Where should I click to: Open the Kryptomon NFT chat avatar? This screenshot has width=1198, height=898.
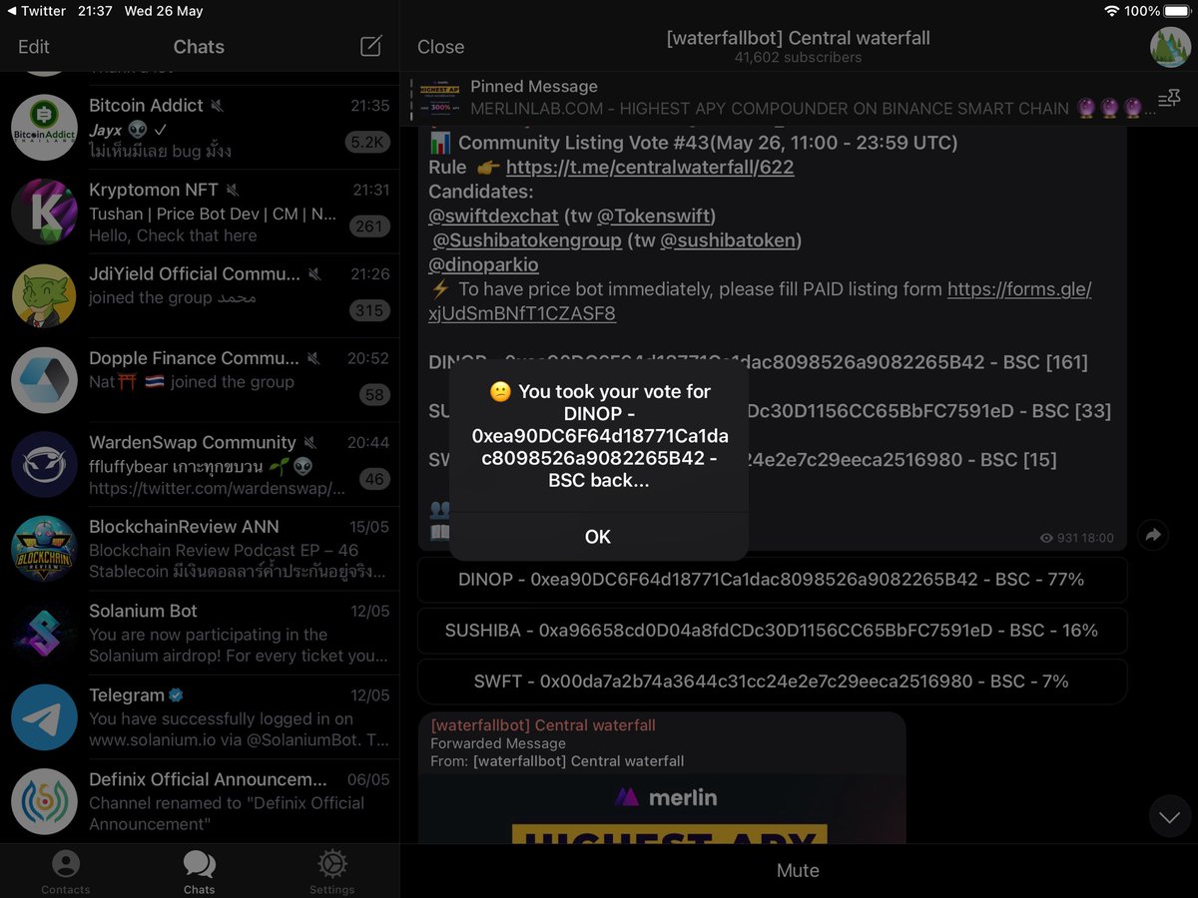click(44, 212)
